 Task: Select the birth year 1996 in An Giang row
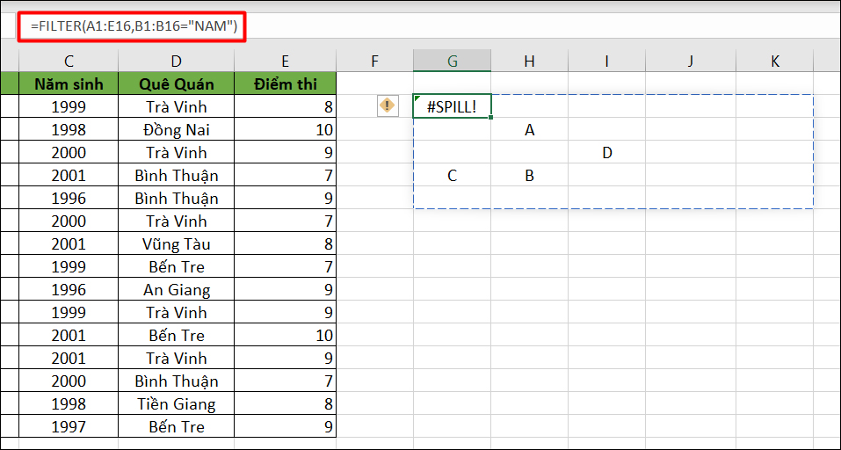pyautogui.click(x=69, y=290)
